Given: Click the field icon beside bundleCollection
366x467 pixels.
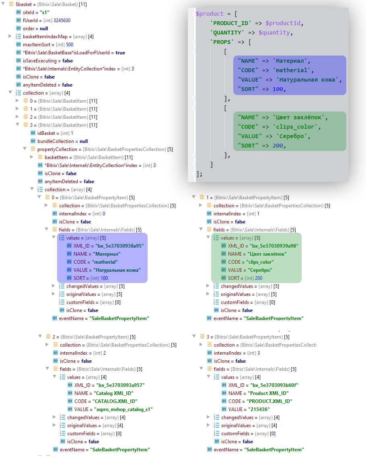Looking at the screenshot, I should (33, 141).
